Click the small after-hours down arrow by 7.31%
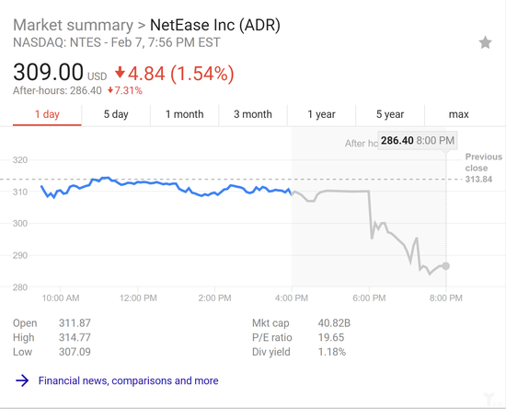 tap(110, 90)
